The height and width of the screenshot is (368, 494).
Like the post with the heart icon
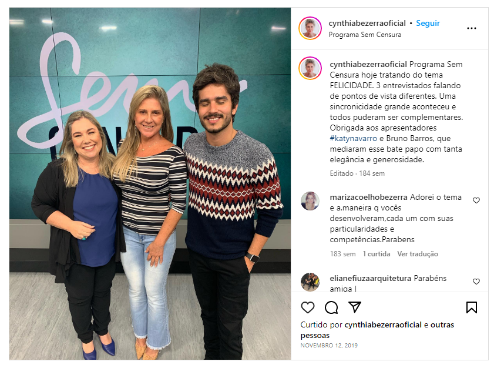tap(307, 307)
